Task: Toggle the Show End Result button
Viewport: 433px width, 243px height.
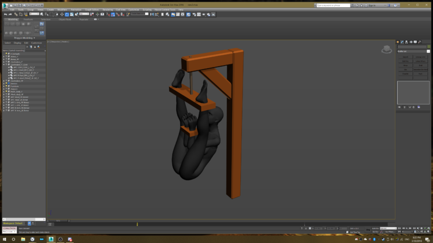Action: (405, 107)
